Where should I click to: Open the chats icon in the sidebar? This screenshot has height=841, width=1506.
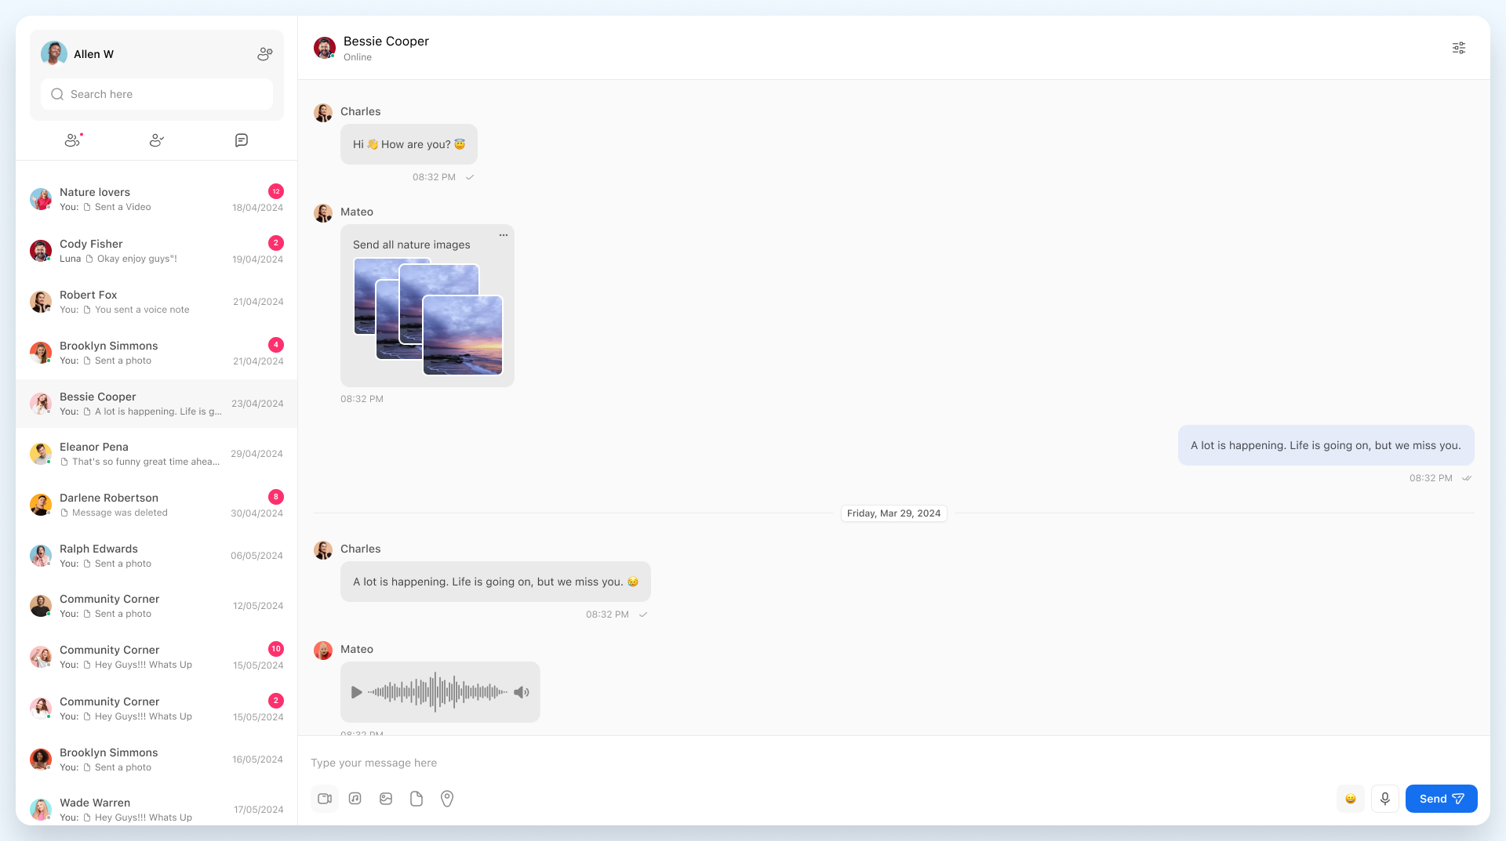(241, 140)
